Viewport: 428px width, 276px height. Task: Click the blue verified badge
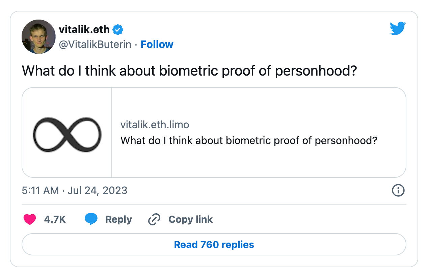click(x=118, y=30)
